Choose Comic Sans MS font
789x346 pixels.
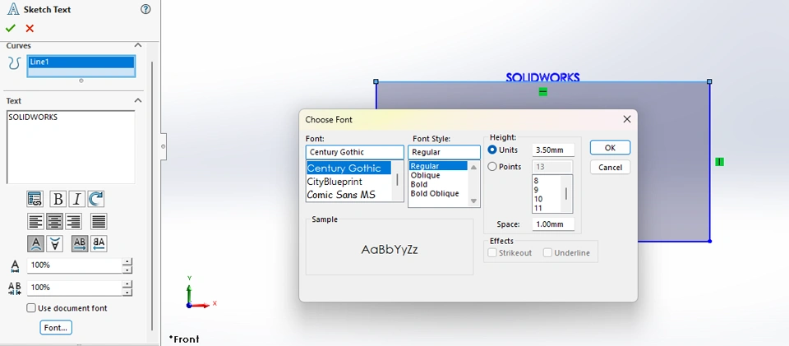342,195
